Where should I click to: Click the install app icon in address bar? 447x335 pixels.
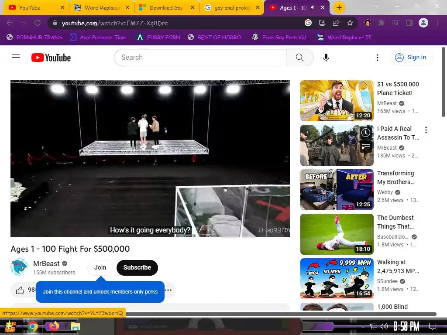[x=322, y=23]
